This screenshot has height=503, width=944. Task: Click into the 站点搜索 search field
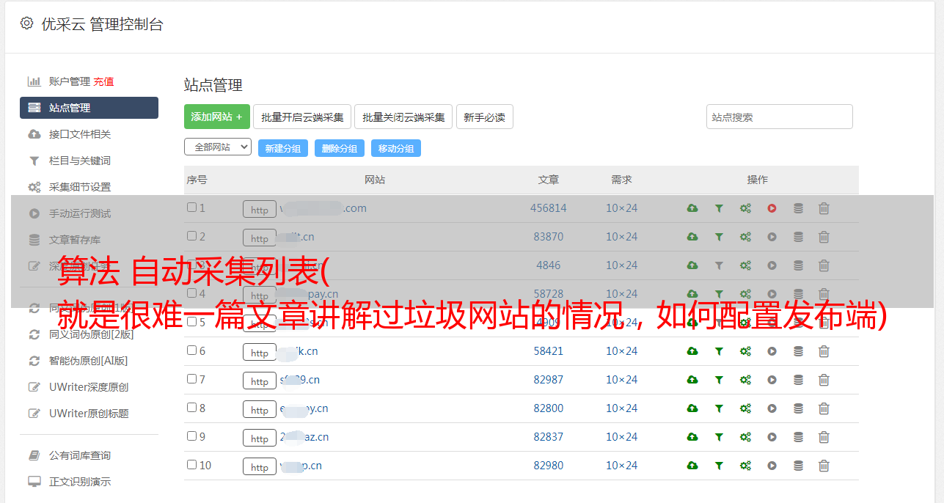779,117
